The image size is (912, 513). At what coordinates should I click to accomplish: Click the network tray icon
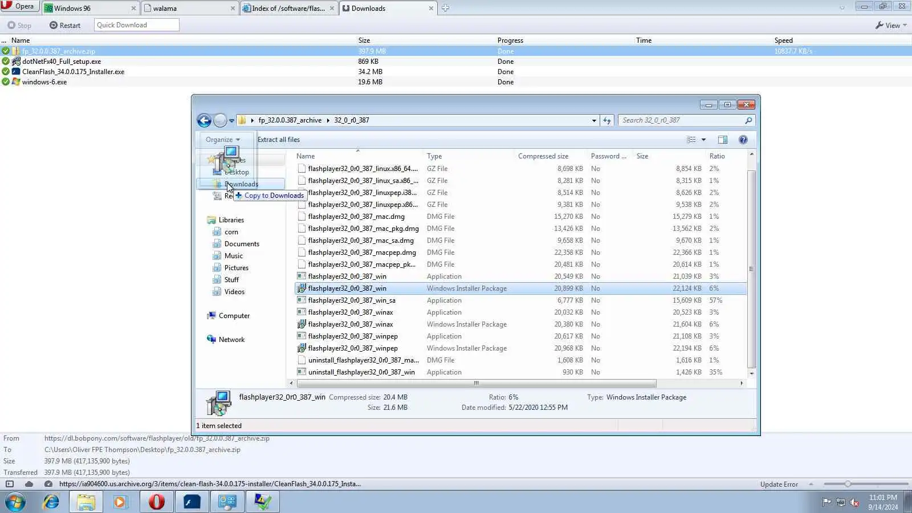click(x=841, y=502)
